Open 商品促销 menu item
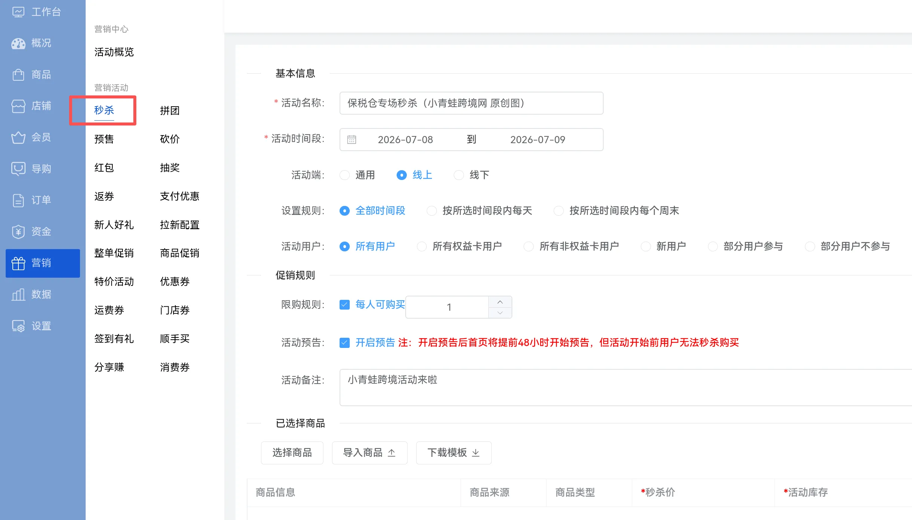The width and height of the screenshot is (912, 520). point(180,253)
